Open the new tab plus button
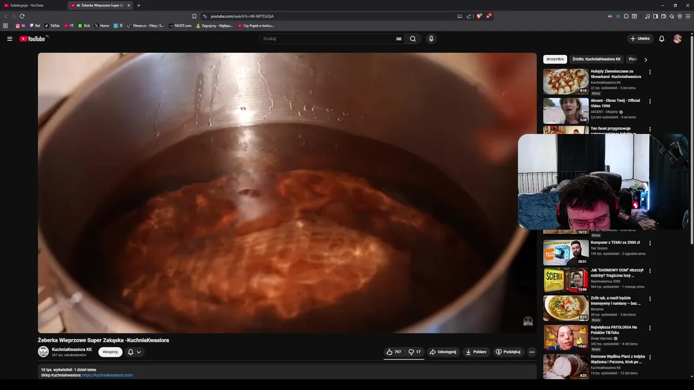This screenshot has height=390, width=694. click(x=139, y=5)
